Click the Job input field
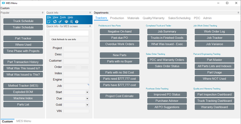Viewport: 241px width, 124px height. tap(76, 86)
